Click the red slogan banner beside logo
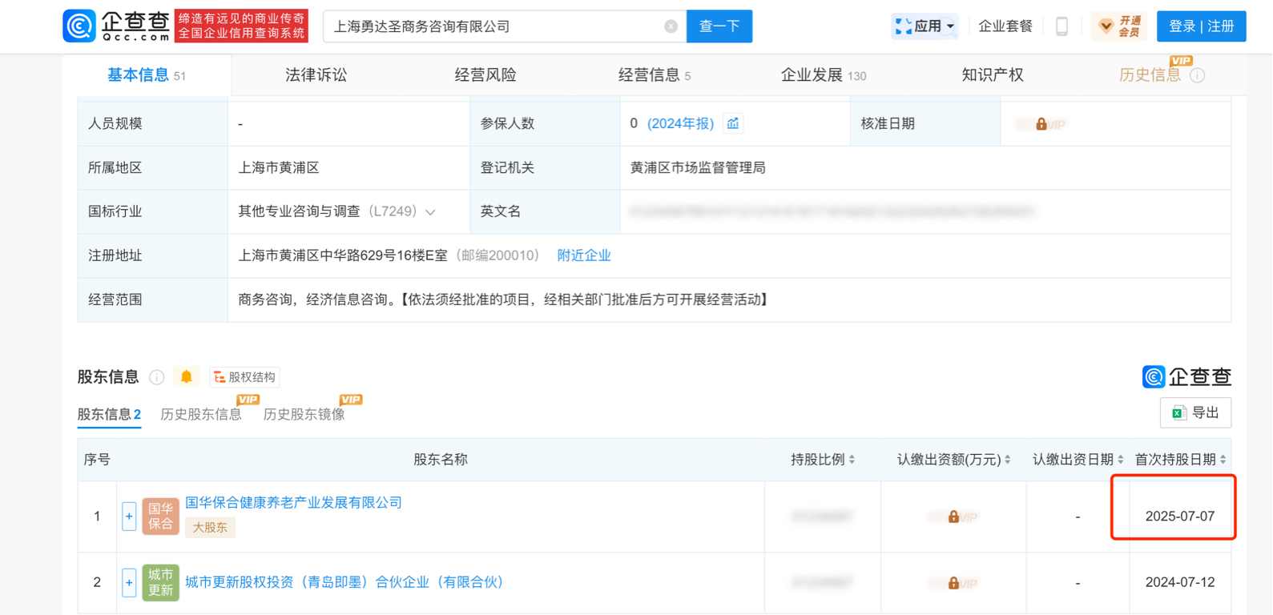1273x615 pixels. [x=242, y=26]
